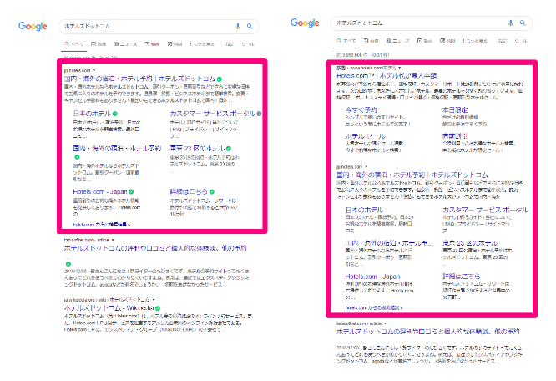Click the green check below the tabicoffret result title

tap(68, 264)
